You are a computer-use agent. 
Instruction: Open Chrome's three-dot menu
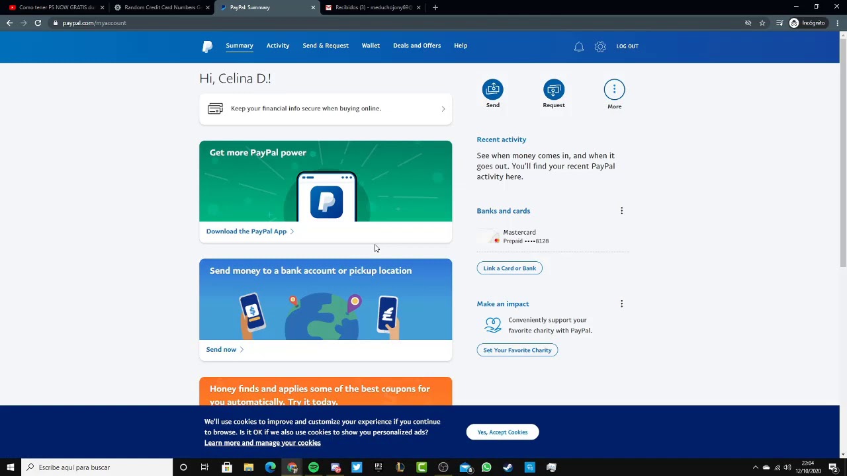click(x=838, y=23)
